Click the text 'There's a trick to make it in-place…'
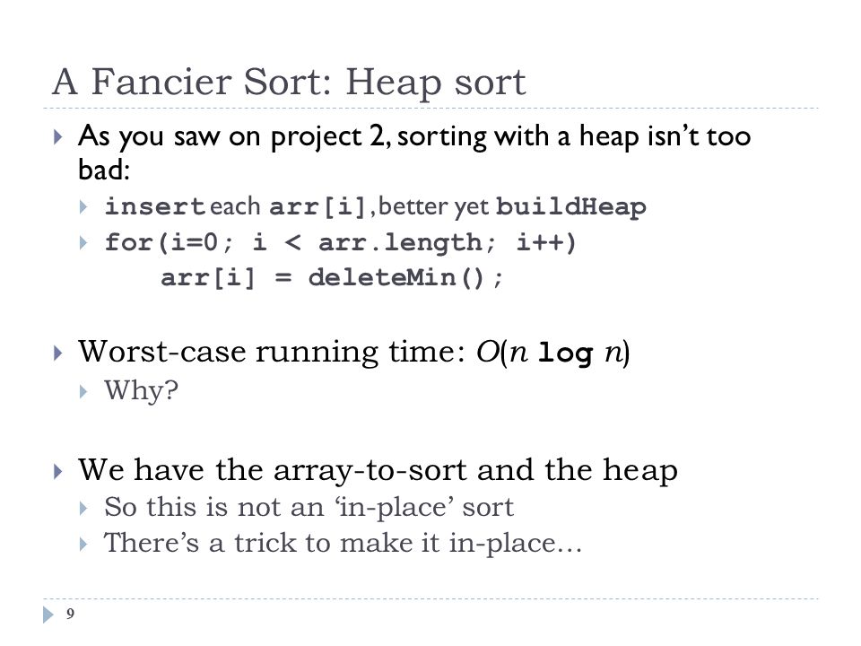The image size is (861, 646). pos(343,544)
